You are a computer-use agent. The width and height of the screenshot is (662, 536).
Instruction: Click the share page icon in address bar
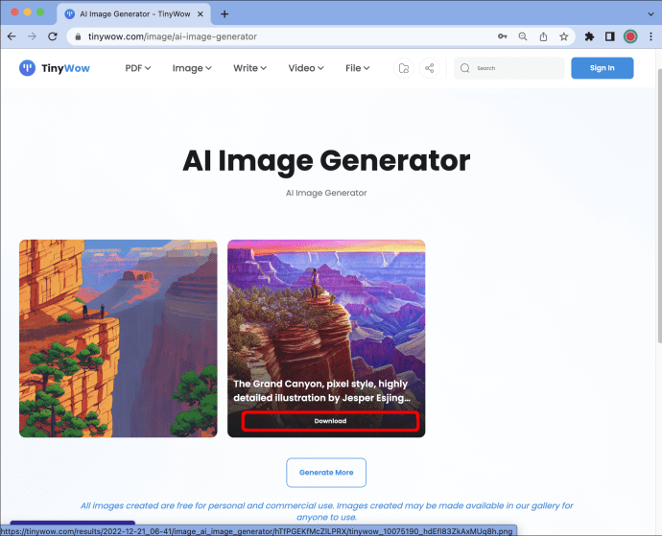[543, 36]
